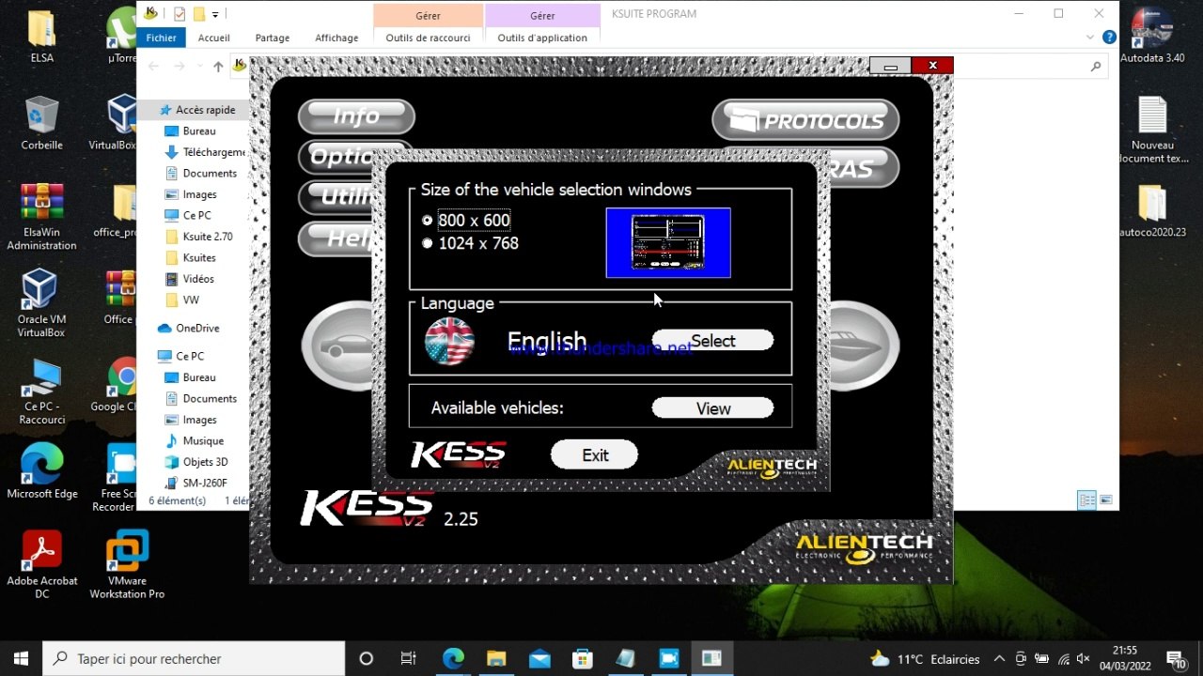Open Adobe Acrobat DC desktop icon

click(41, 564)
